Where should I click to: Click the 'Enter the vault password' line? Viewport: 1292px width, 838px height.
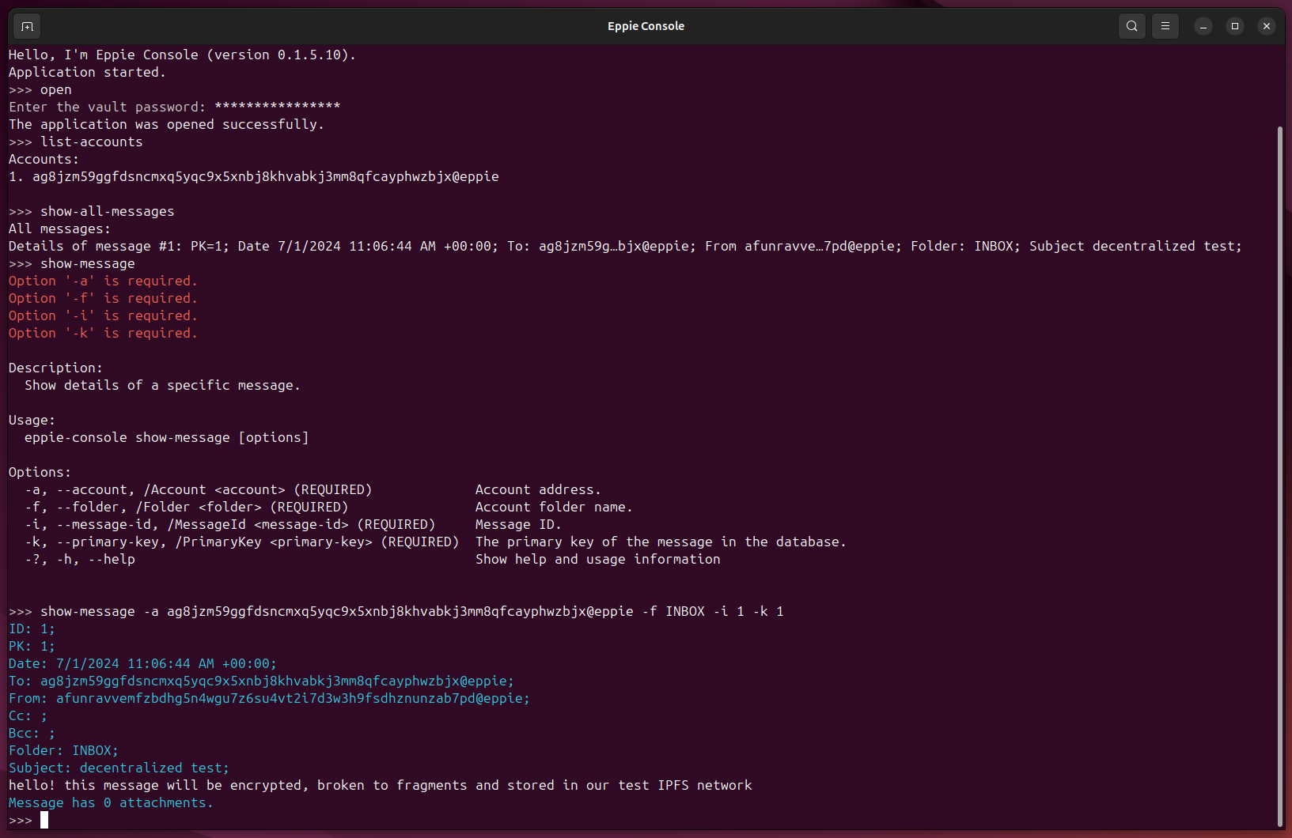pyautogui.click(x=174, y=107)
